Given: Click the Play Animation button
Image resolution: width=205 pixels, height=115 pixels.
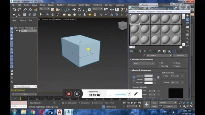Looking at the screenshot, I should (132, 103).
